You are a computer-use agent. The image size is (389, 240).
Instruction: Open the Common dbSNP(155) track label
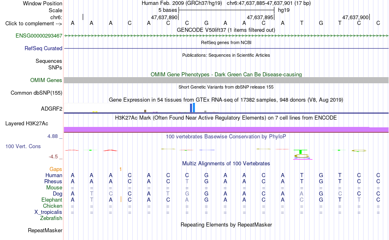(x=36, y=93)
